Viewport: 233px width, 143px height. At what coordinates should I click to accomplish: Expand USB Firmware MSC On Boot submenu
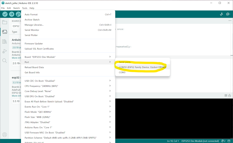68,132
